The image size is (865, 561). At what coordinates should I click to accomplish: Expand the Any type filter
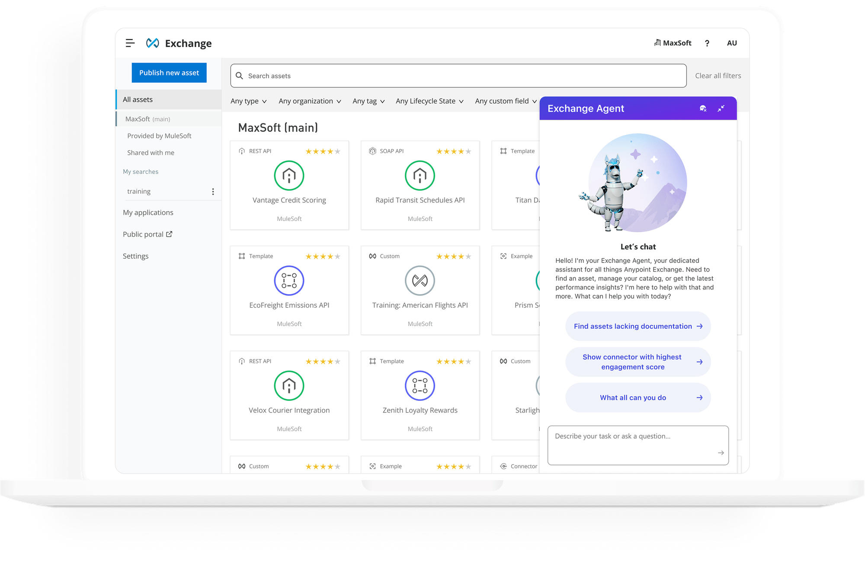pyautogui.click(x=249, y=101)
